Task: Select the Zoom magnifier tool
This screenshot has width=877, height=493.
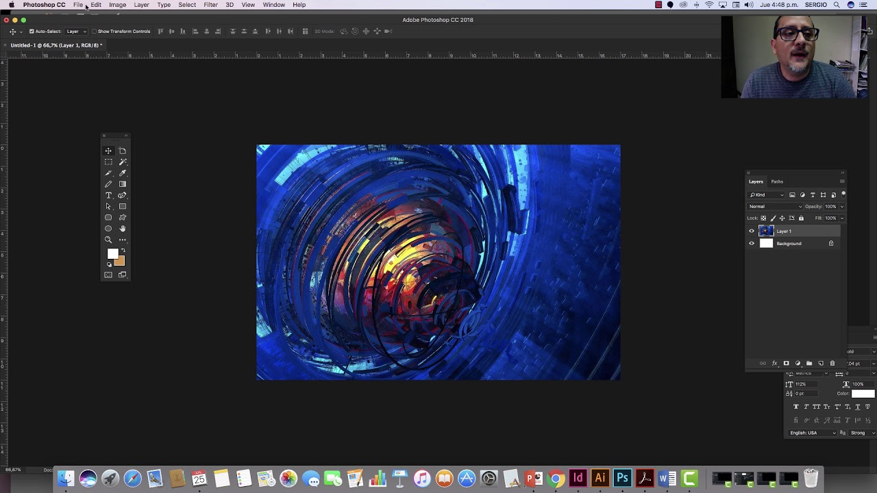Action: (108, 240)
